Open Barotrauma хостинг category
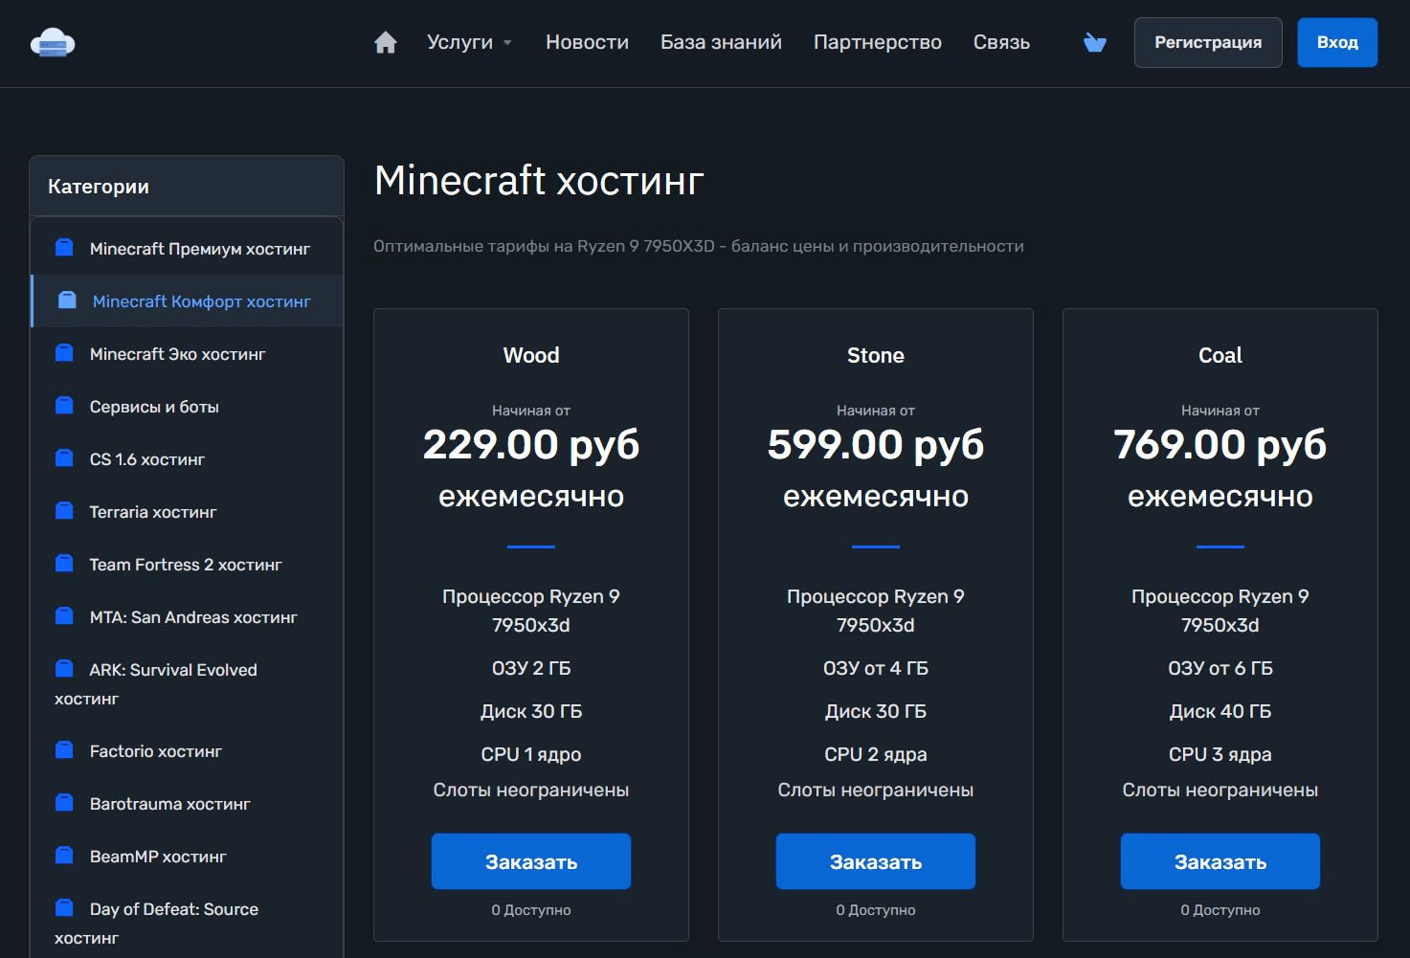 tap(187, 804)
